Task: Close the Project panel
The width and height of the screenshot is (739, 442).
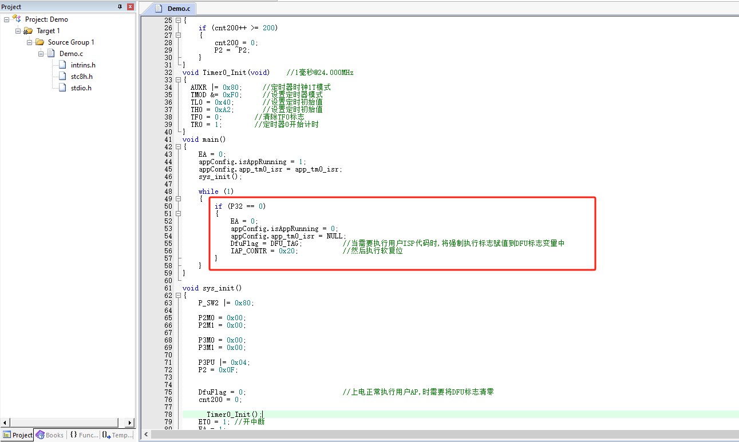Action: click(x=130, y=7)
